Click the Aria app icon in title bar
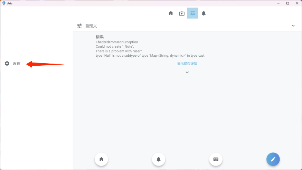The image size is (302, 170). click(4, 3)
